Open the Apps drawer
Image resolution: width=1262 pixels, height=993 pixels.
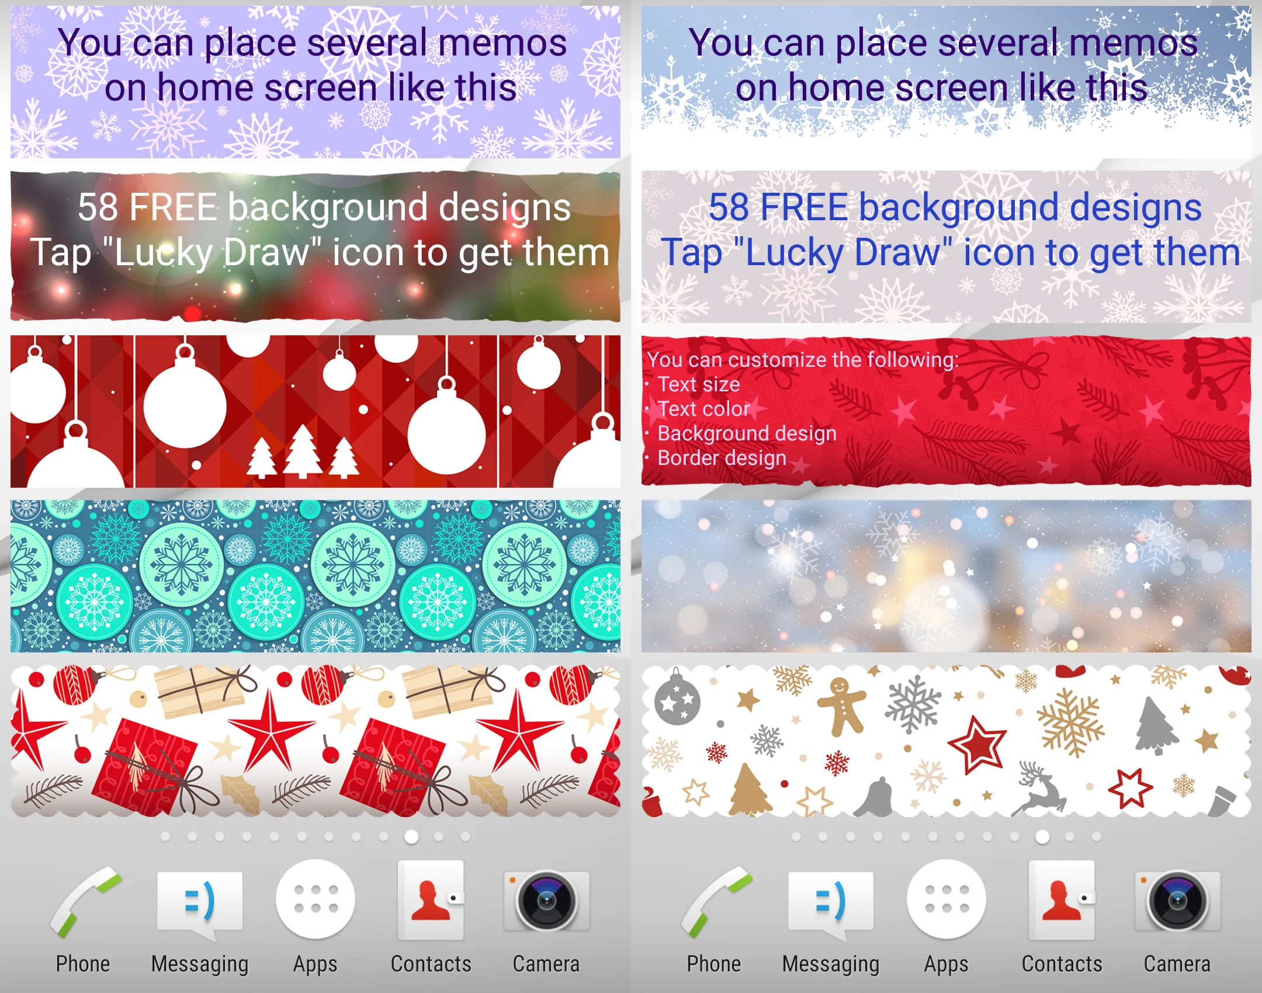(x=314, y=915)
